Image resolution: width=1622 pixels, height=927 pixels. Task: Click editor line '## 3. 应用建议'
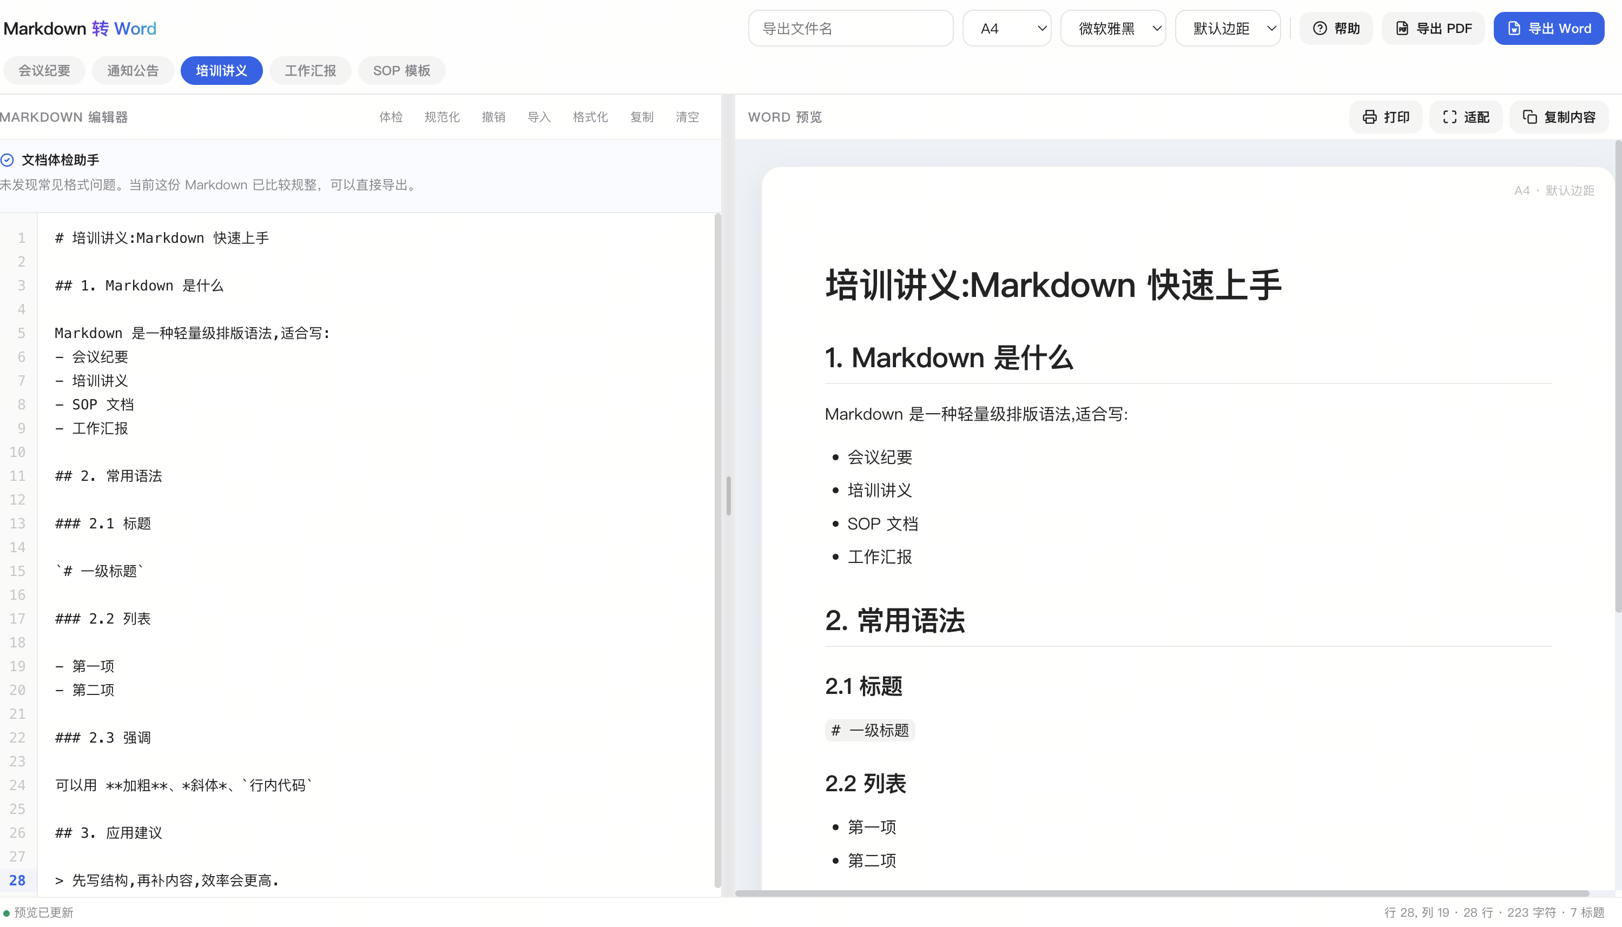point(108,833)
